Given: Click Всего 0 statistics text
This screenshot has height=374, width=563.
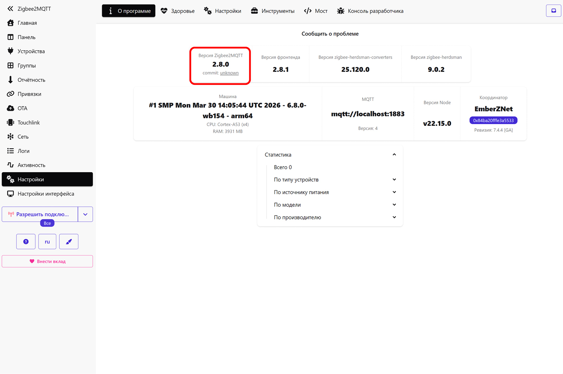Looking at the screenshot, I should pos(283,167).
